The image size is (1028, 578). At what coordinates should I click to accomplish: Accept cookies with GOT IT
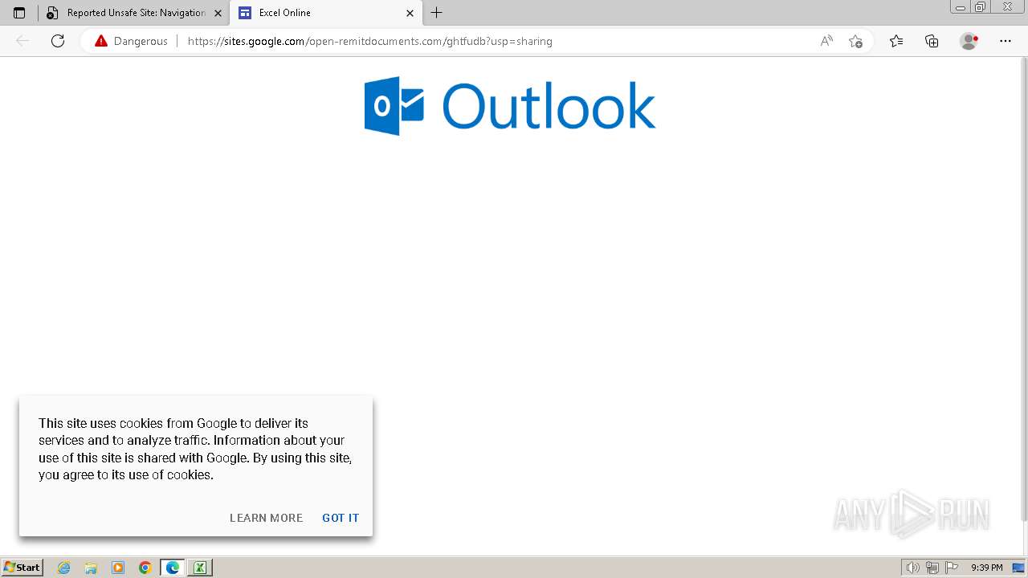(341, 518)
